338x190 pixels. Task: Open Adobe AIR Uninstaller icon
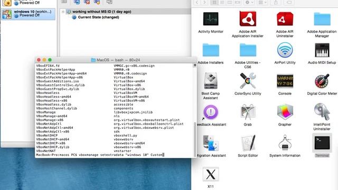[285, 19]
